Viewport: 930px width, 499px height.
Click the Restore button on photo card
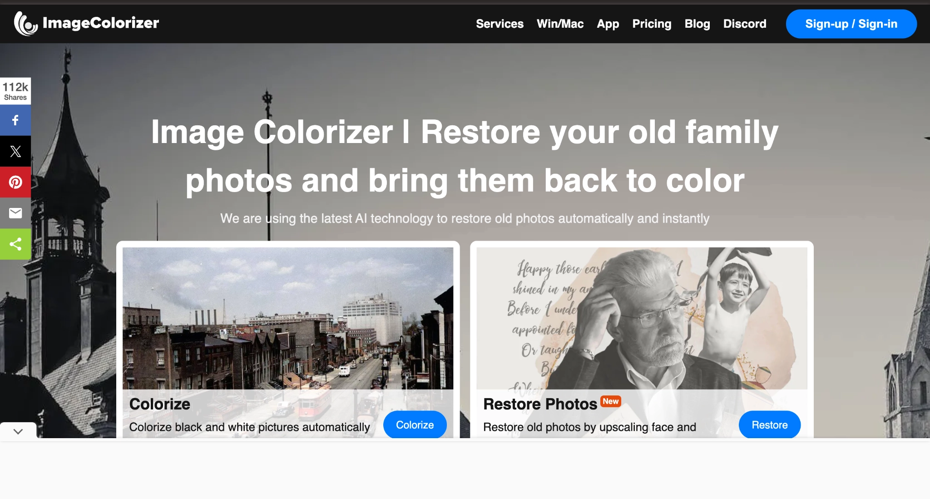pos(770,425)
